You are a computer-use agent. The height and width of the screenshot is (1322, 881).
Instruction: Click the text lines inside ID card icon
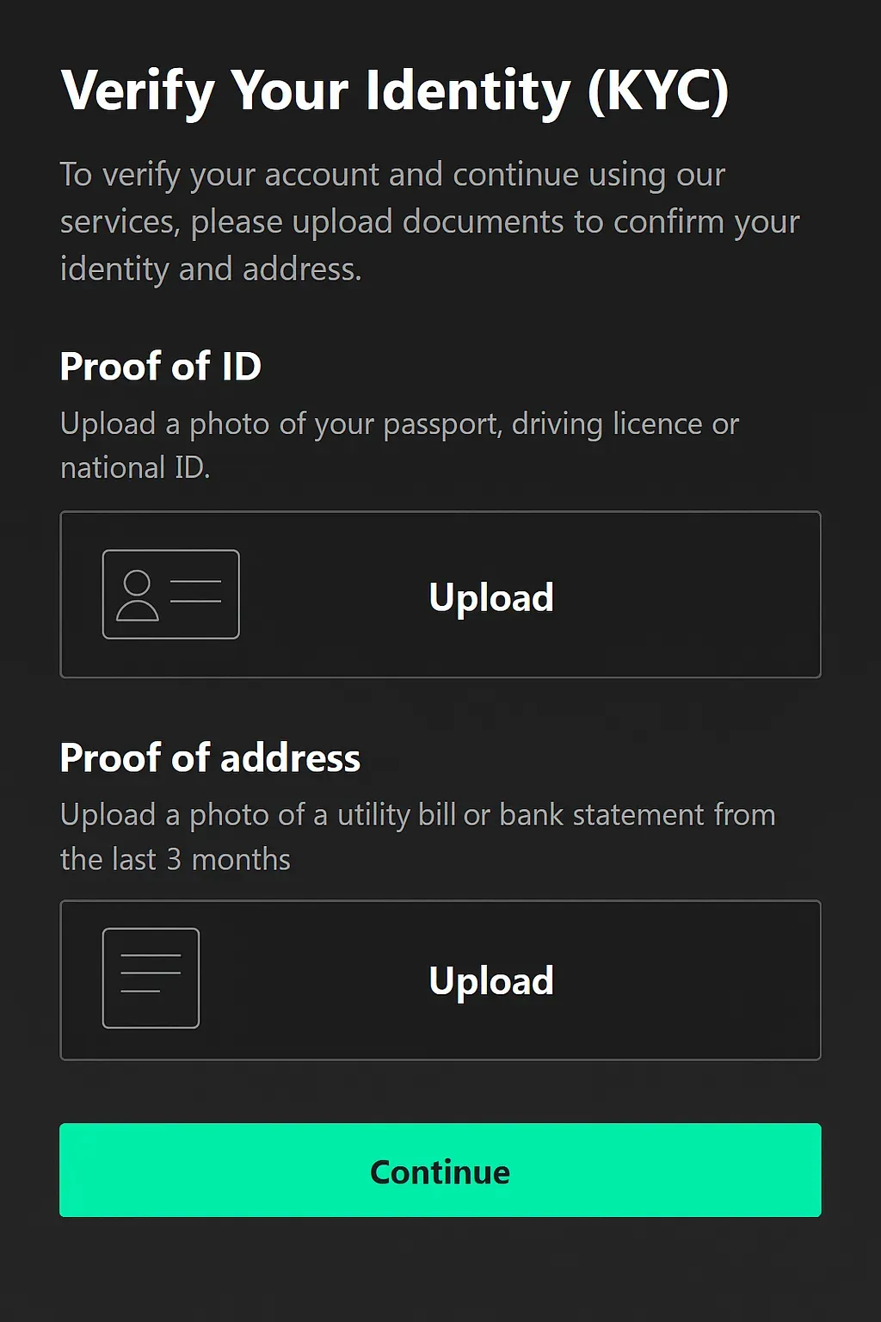point(196,591)
